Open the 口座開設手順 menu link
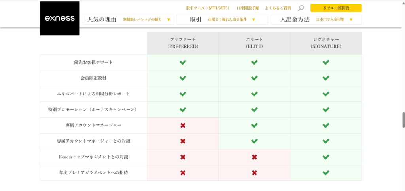The image size is (405, 191). point(248,8)
